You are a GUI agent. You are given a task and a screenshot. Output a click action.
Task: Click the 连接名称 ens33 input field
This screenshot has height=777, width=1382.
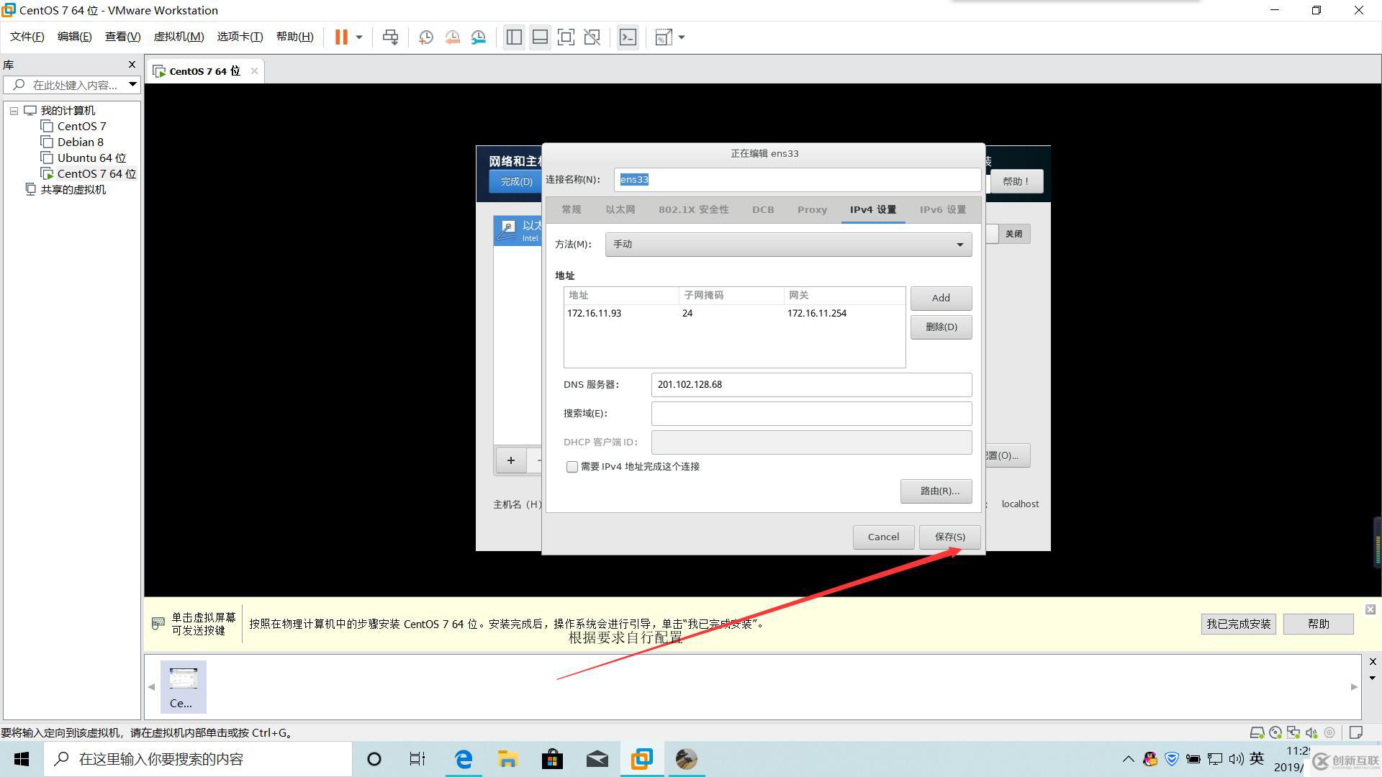click(x=797, y=180)
